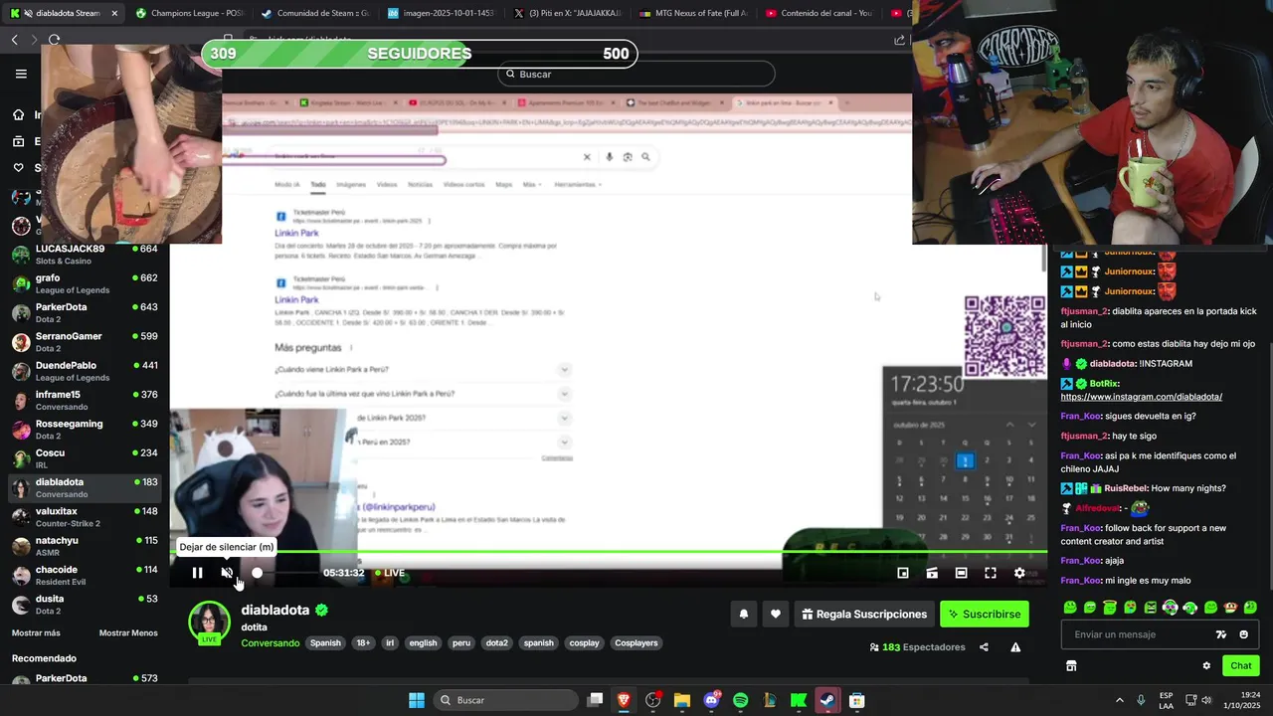
Task: Jump to LIVE indicator in player
Action: 390,573
